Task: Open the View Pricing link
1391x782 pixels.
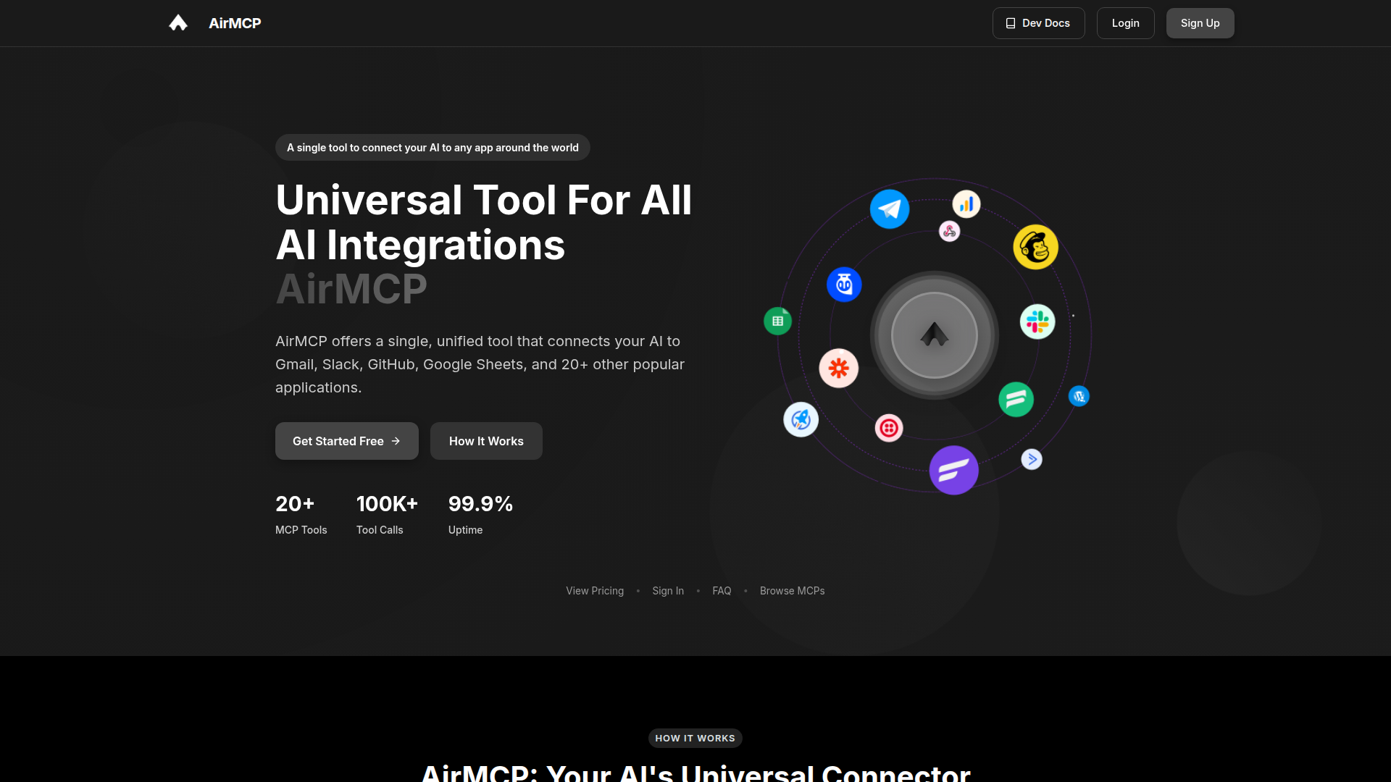Action: click(595, 591)
